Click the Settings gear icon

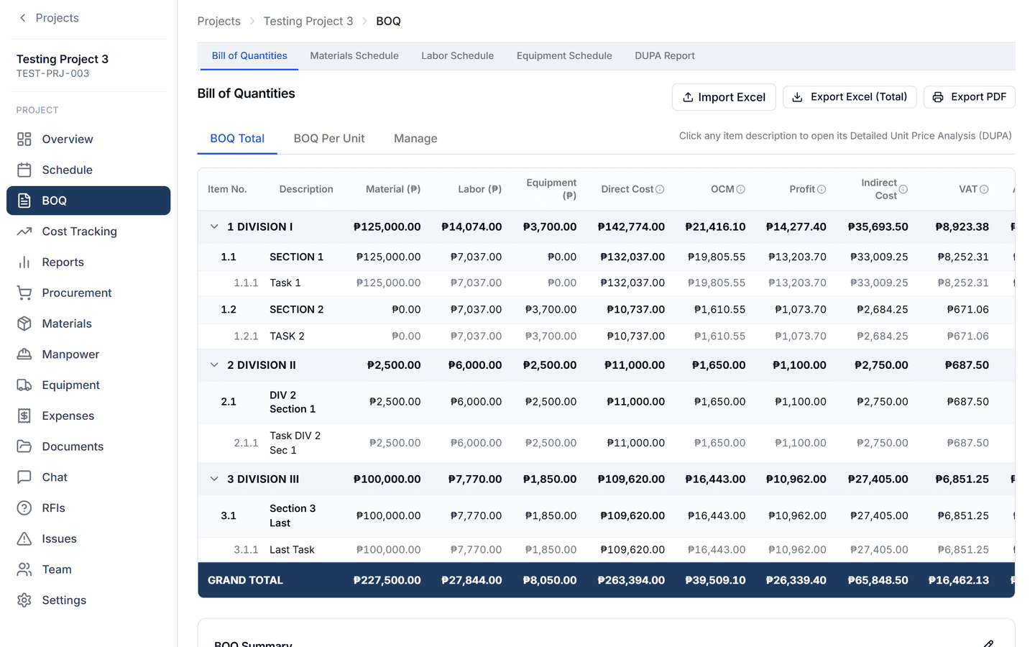(x=24, y=600)
